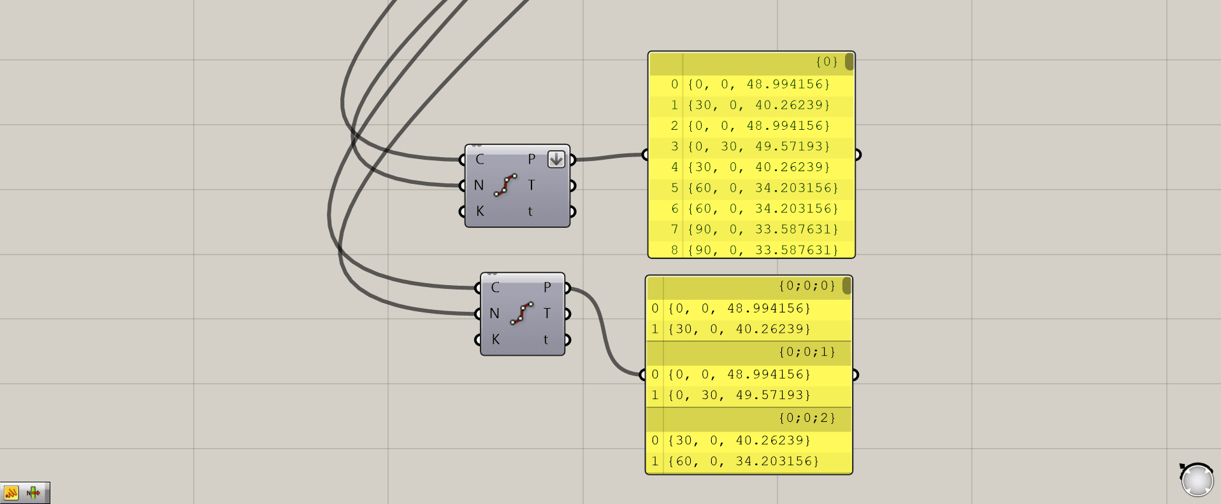Click the round navigation compass widget
Image resolution: width=1221 pixels, height=504 pixels.
click(1197, 480)
